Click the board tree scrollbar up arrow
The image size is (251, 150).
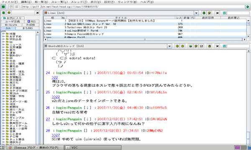[x=38, y=32]
